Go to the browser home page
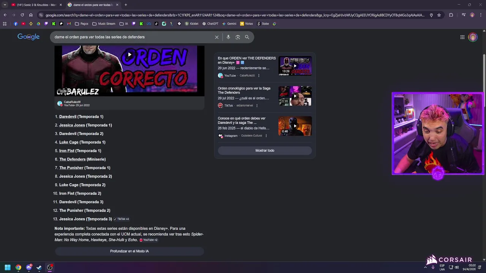This screenshot has height=273, width=486. point(31,15)
